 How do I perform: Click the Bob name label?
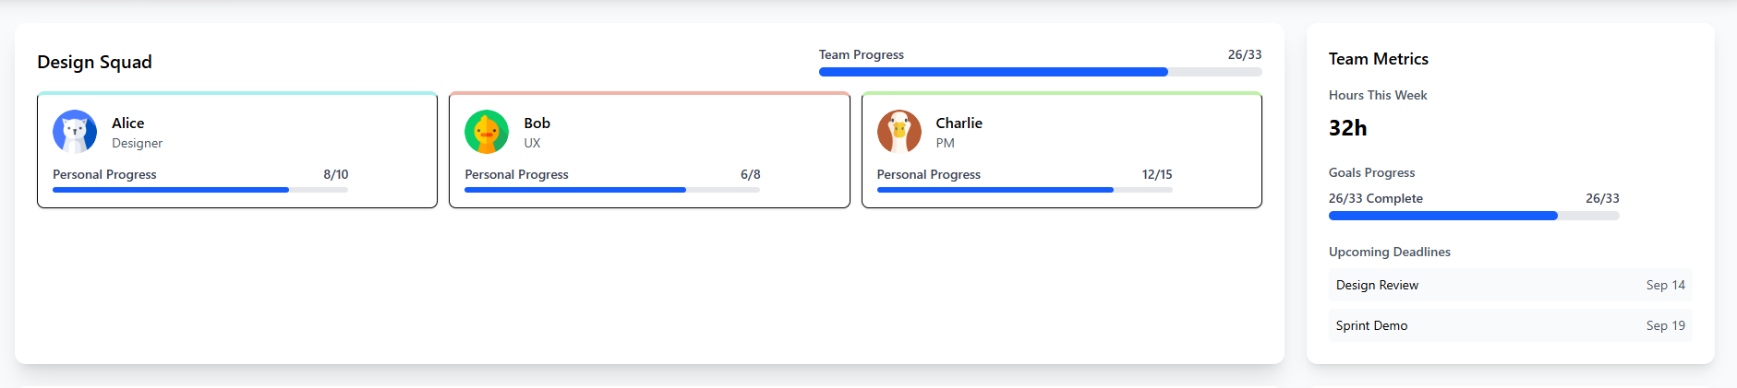(537, 123)
